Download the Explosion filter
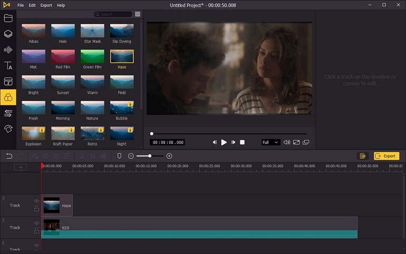This screenshot has height=254, width=406. point(42,130)
